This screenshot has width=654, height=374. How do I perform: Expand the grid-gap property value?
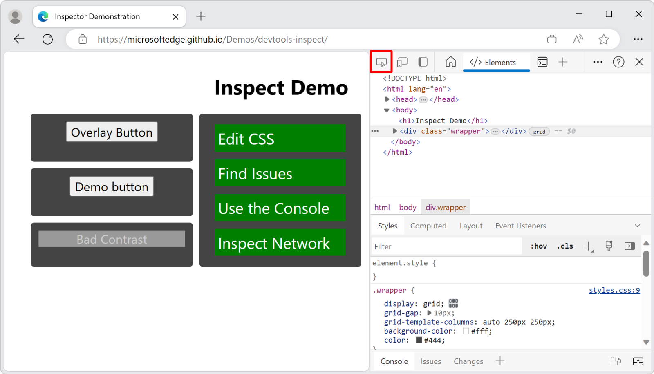tap(429, 313)
